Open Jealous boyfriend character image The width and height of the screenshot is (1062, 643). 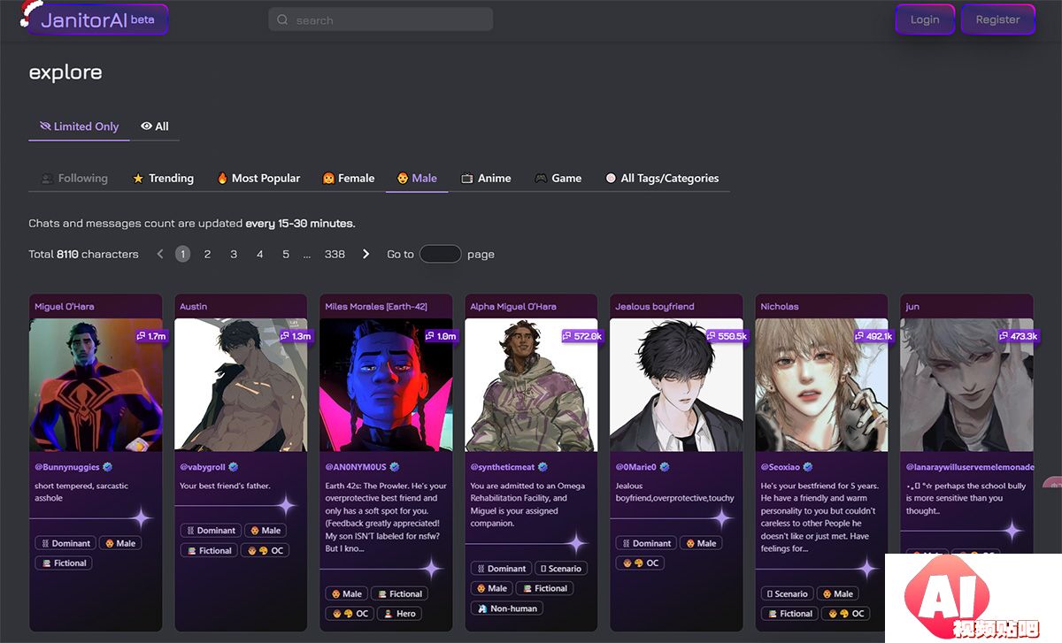[676, 385]
